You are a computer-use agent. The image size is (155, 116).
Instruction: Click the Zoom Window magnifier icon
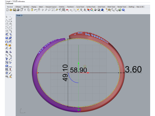pos(49,10)
